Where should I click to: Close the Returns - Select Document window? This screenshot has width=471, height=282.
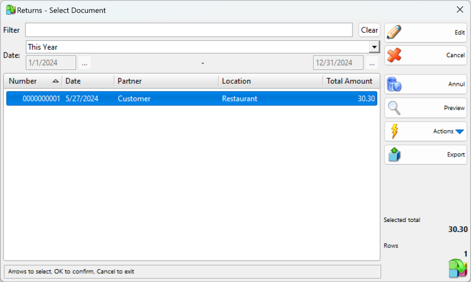coord(459,10)
